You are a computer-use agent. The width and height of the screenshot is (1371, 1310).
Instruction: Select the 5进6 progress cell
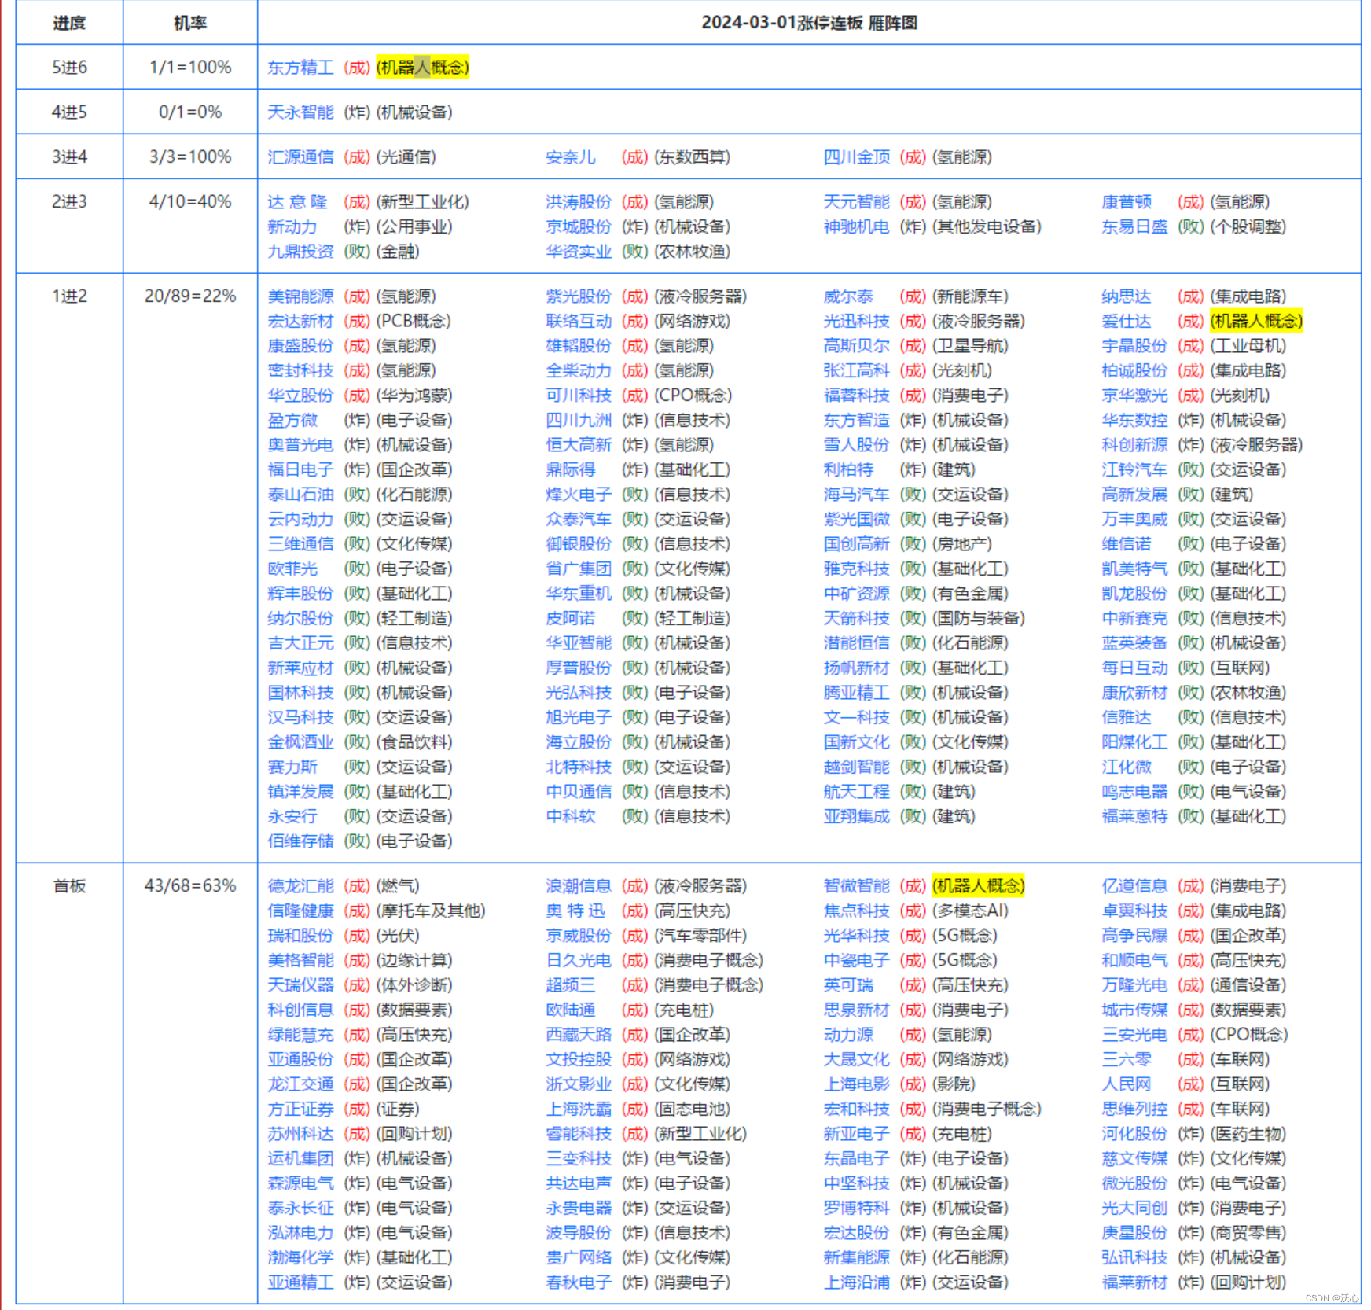(69, 68)
